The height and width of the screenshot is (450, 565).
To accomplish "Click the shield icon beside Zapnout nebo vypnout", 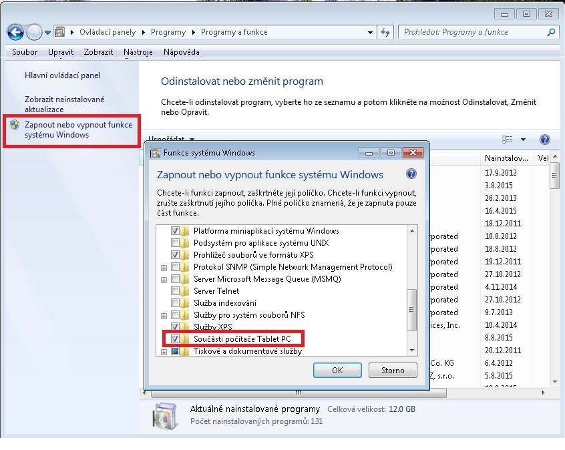I will 15,125.
